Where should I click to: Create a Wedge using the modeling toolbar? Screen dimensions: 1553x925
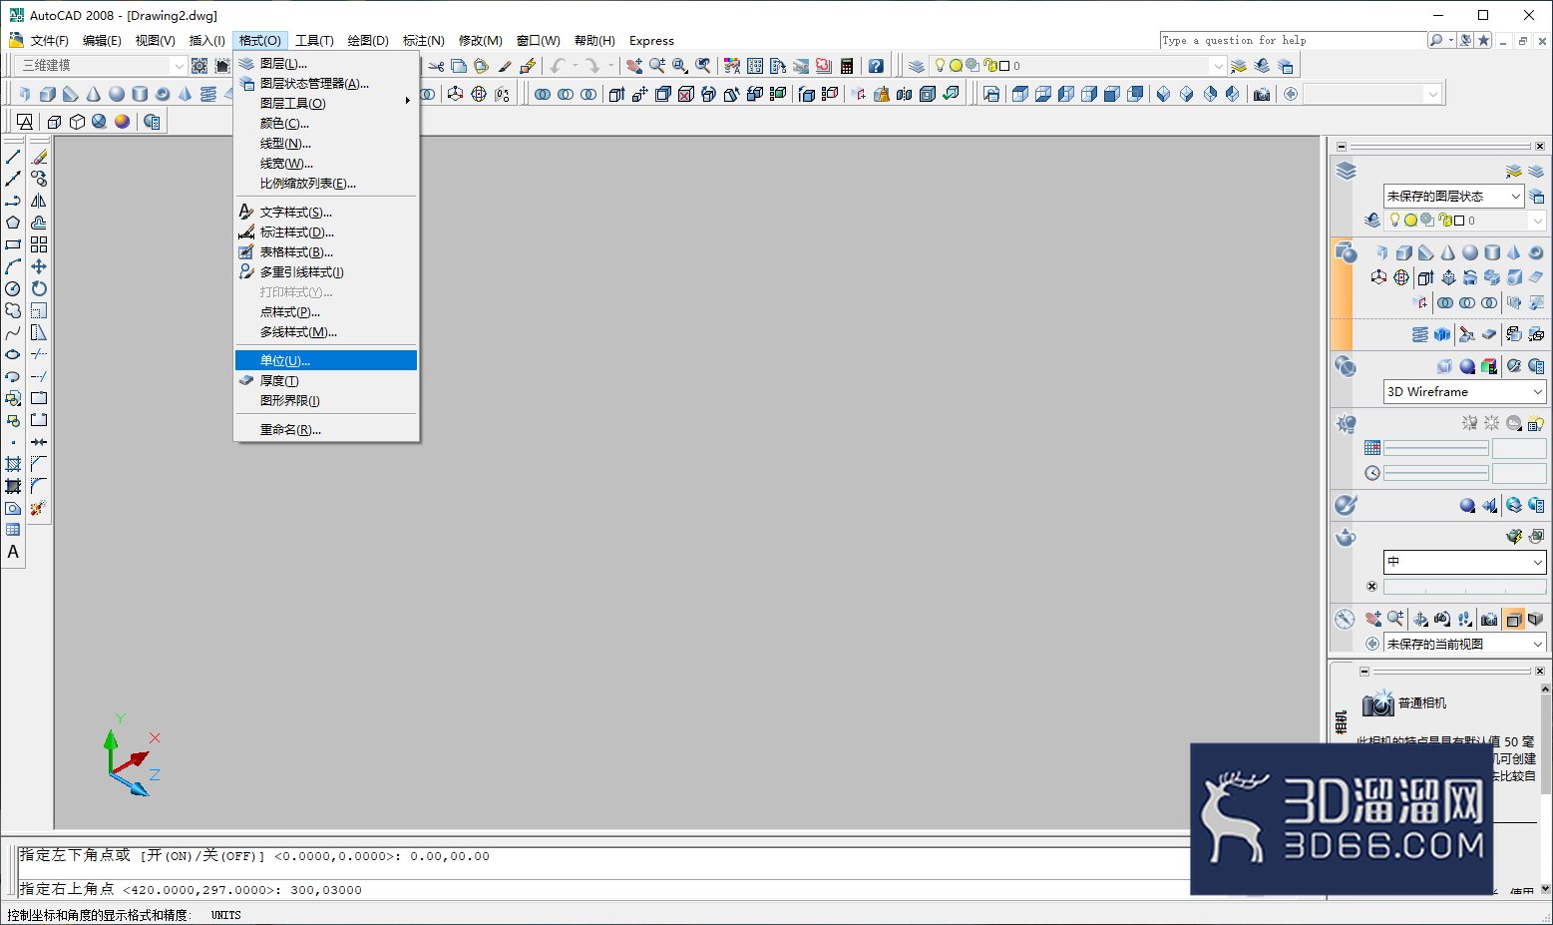71,94
